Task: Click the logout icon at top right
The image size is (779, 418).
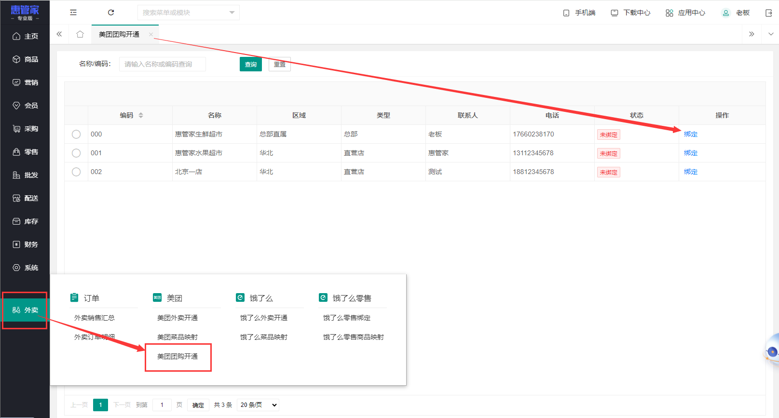Action: (x=769, y=13)
